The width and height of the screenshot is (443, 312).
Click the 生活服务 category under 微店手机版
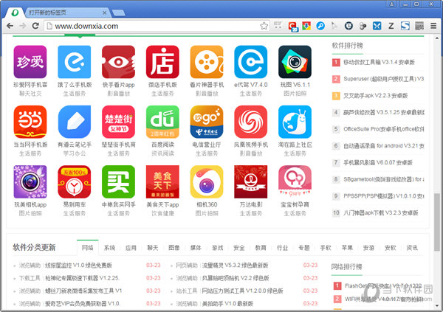click(162, 94)
